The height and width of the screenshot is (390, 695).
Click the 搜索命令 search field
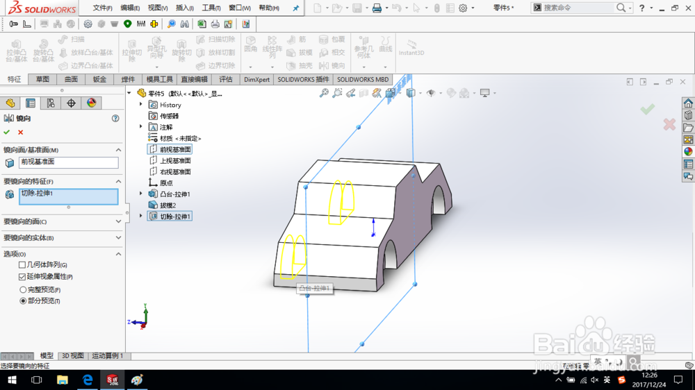pos(578,8)
